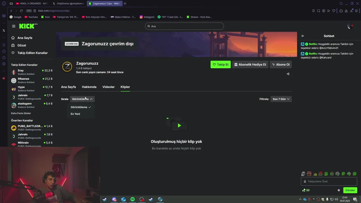Click the Opera logo menu button

point(4,4)
